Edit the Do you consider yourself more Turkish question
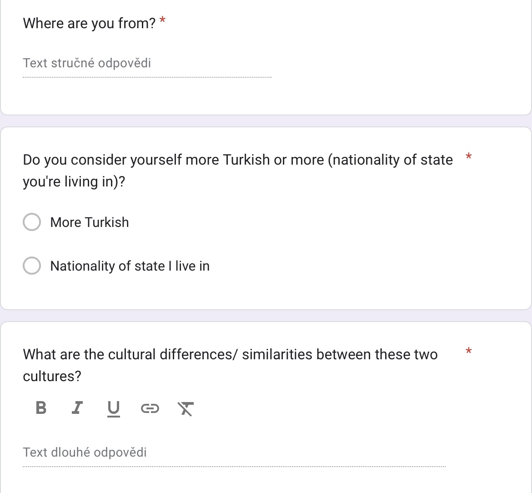532x493 pixels. (x=238, y=171)
